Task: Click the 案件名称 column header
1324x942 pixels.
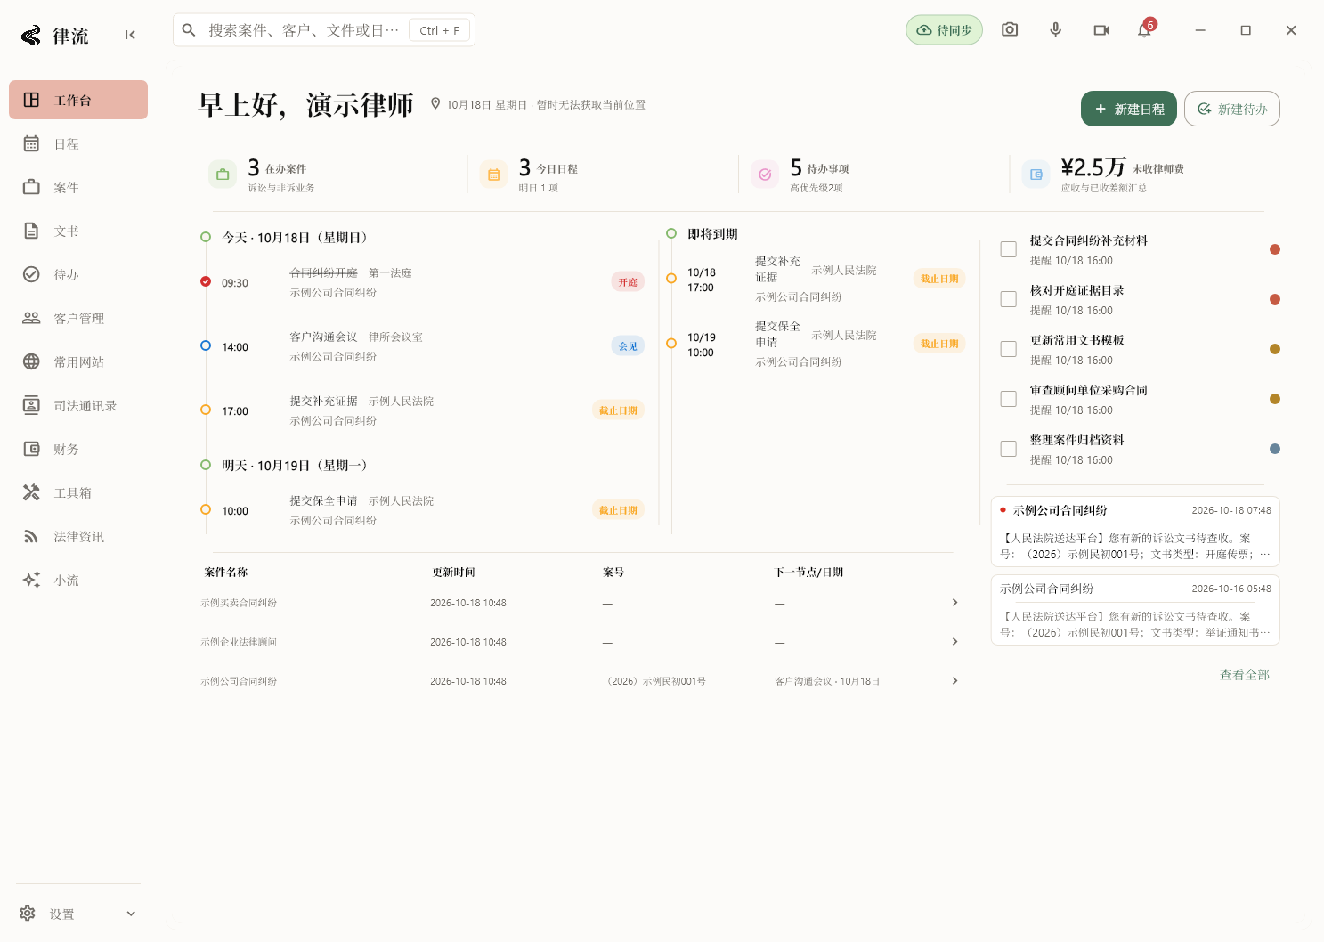Action: (x=226, y=573)
